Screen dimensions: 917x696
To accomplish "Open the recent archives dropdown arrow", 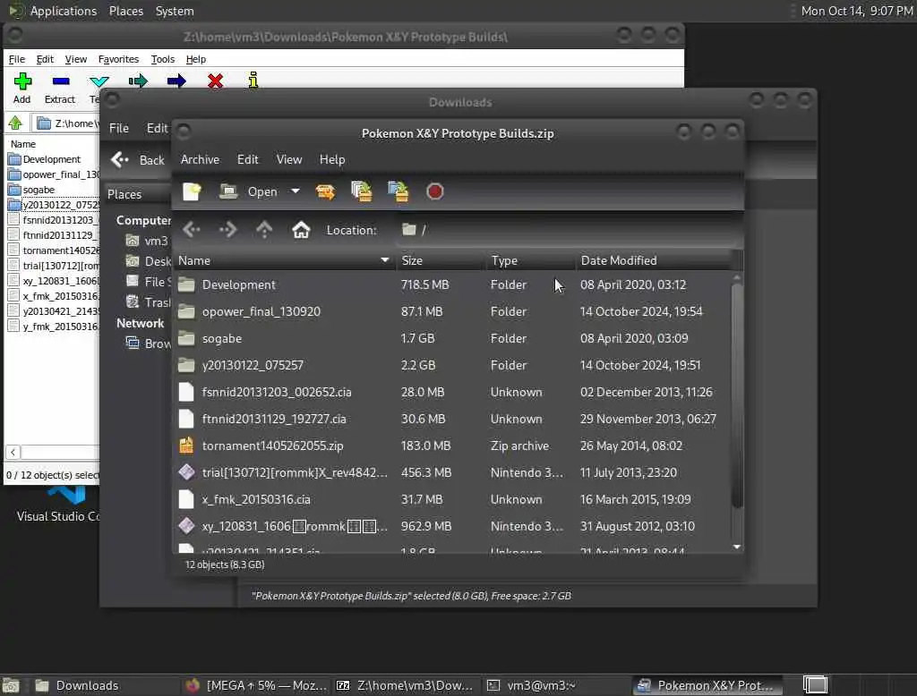I will point(296,191).
